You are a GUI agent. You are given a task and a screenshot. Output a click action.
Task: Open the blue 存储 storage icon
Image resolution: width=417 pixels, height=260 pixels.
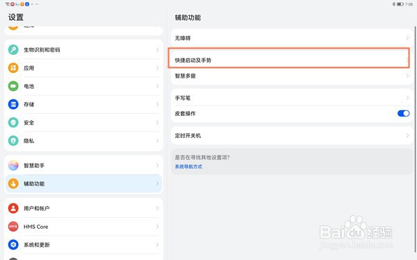13,104
